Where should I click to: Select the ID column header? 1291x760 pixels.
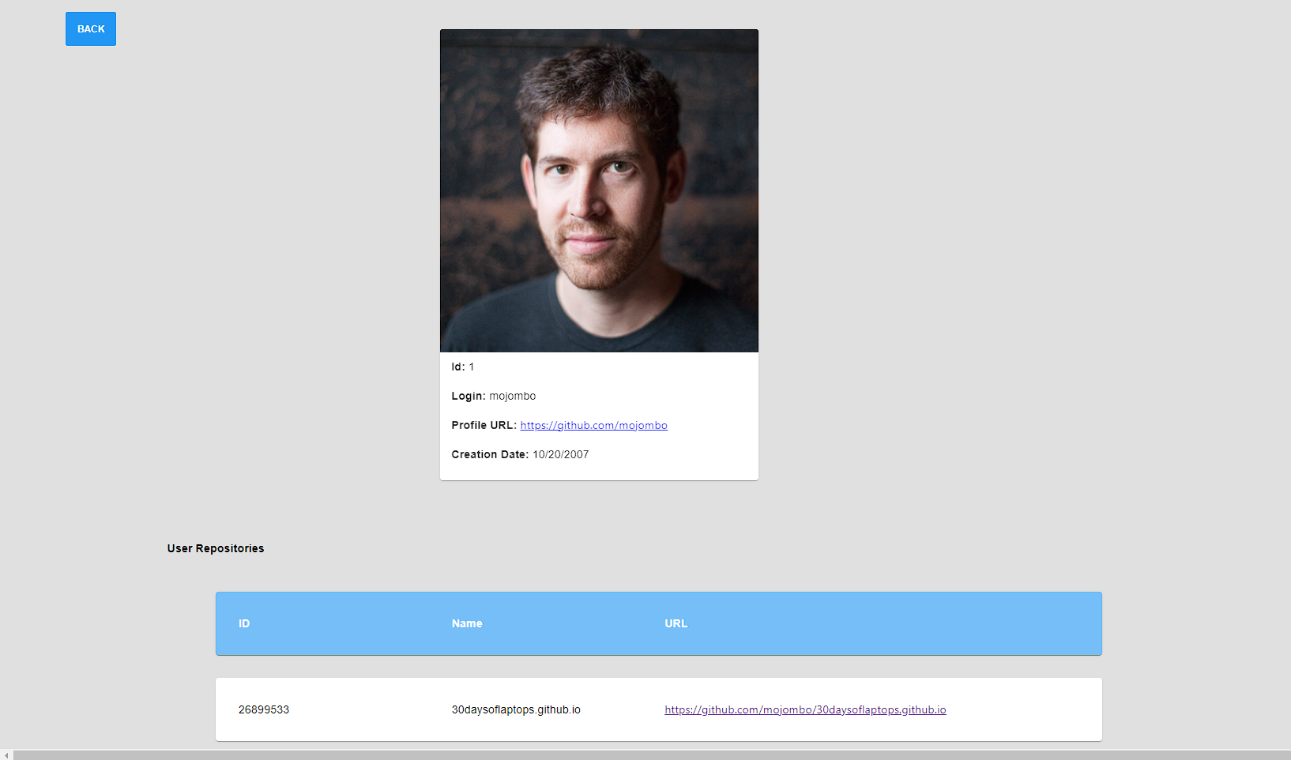click(244, 623)
